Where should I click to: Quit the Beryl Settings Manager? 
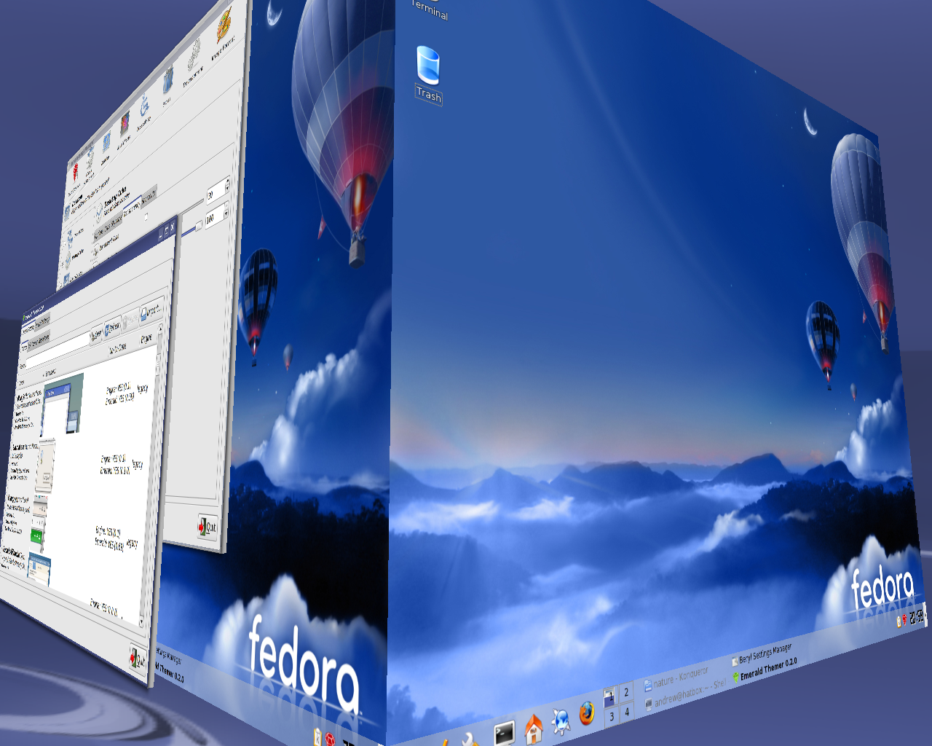pos(207,527)
